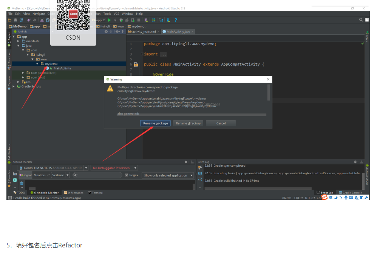Click the Open folder toolbar icon

click(x=9, y=20)
